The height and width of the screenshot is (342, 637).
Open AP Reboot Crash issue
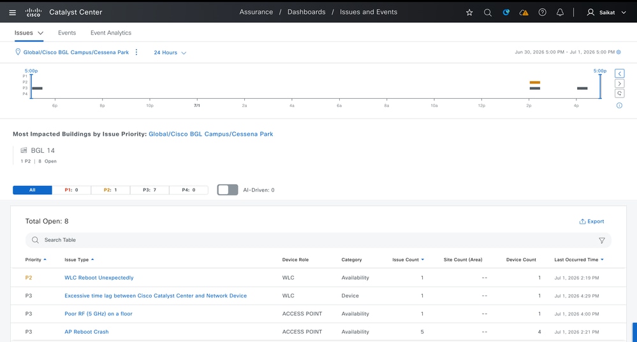click(87, 332)
